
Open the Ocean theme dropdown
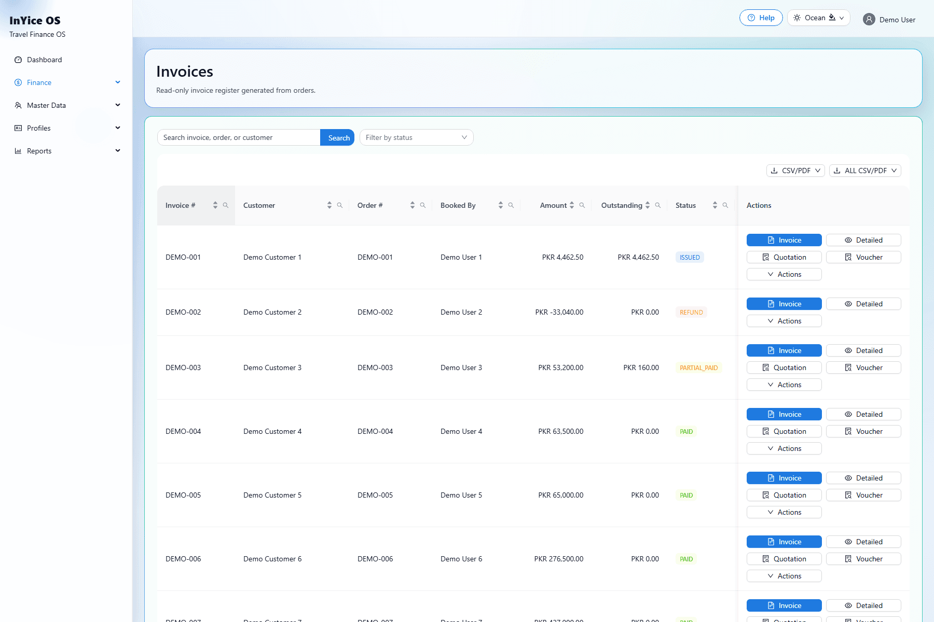[818, 18]
